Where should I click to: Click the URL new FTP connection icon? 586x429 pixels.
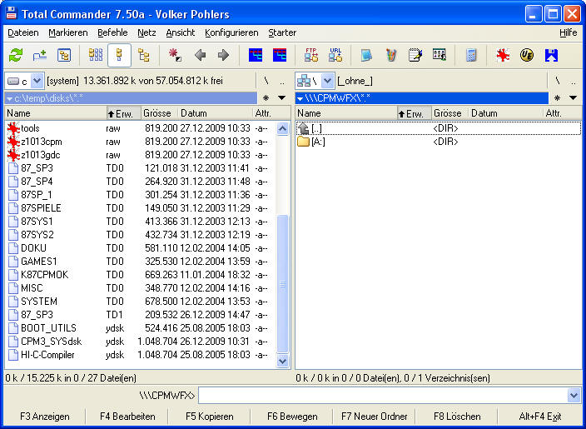click(x=335, y=55)
